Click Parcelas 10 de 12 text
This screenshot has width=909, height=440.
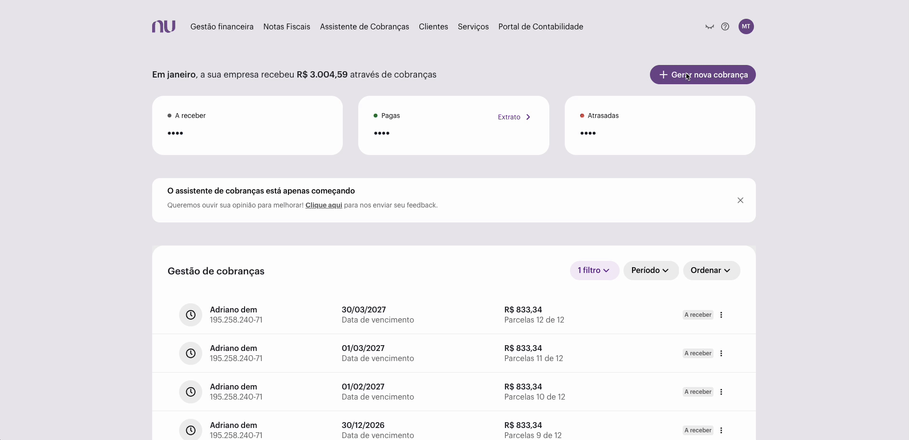(x=535, y=397)
